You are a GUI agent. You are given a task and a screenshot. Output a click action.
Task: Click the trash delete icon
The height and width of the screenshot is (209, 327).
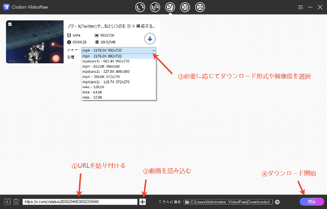pos(16,202)
